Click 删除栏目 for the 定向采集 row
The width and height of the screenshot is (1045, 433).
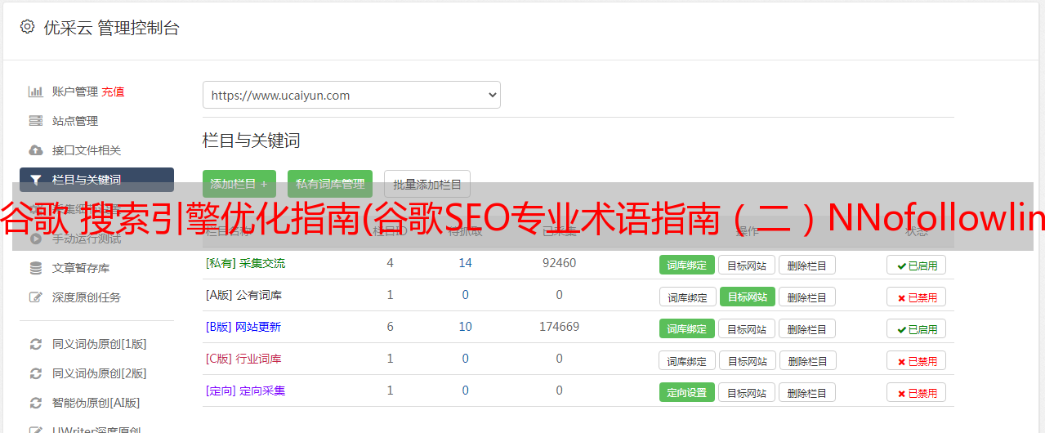click(807, 392)
